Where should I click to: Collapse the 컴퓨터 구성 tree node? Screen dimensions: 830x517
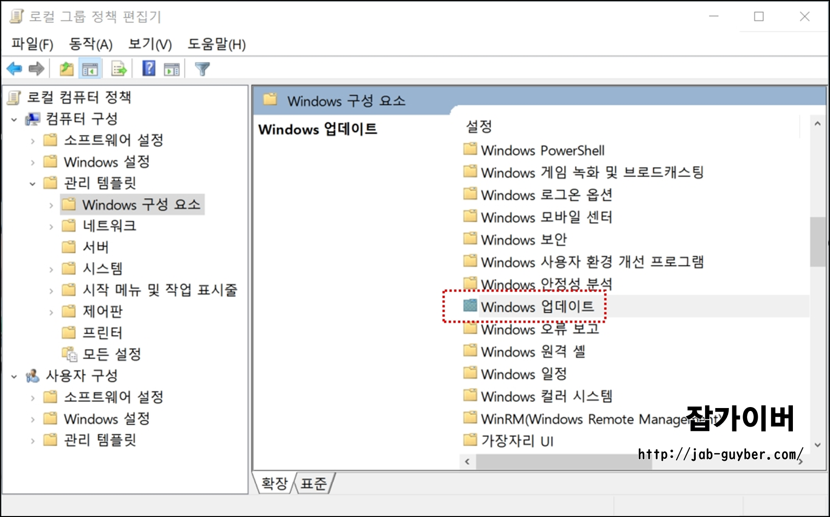pos(14,119)
